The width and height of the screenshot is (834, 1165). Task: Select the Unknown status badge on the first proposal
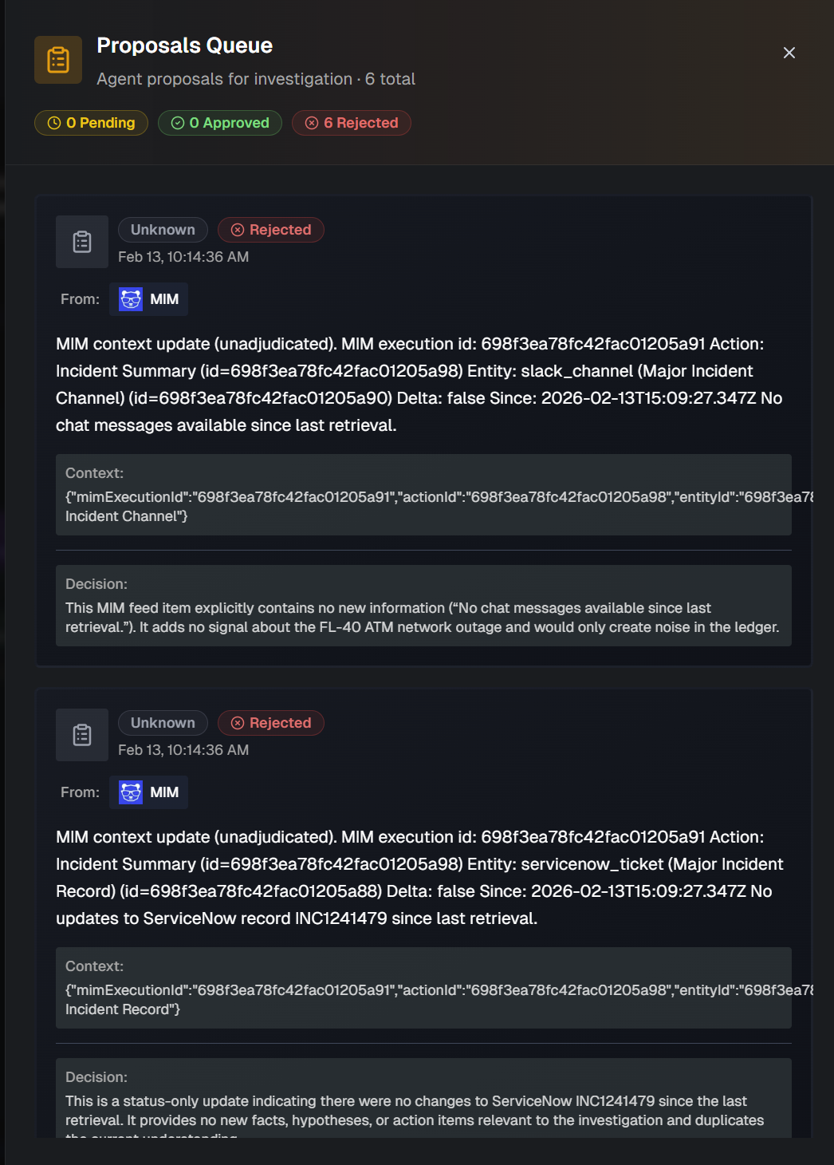click(163, 230)
